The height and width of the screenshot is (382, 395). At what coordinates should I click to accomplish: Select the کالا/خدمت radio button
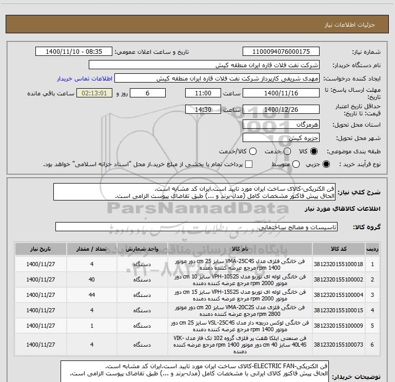point(253,151)
